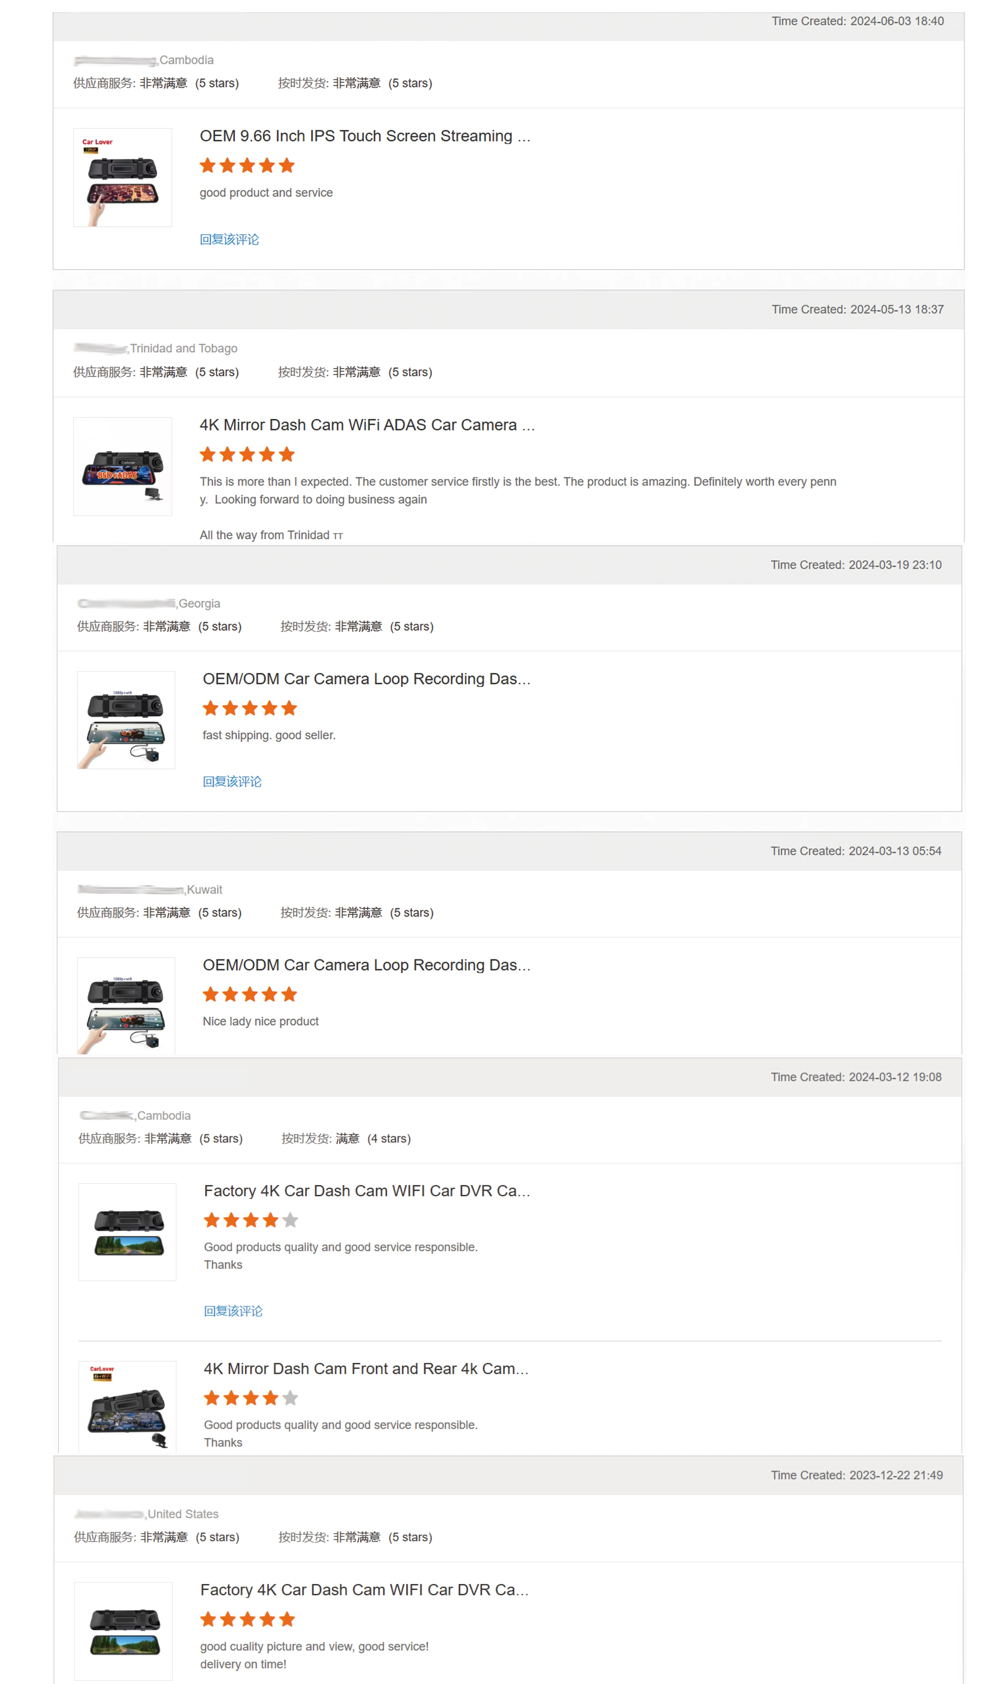
Task: Open OEM/ODM Car Camera title in Georgia review
Action: tap(366, 679)
